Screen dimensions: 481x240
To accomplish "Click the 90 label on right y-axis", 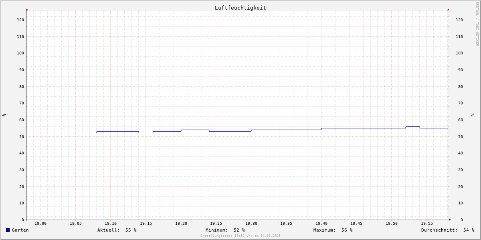I will click(x=461, y=70).
